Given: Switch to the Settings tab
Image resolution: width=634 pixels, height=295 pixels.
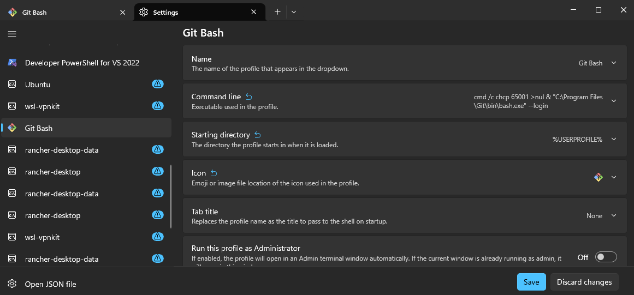Looking at the screenshot, I should pos(200,12).
